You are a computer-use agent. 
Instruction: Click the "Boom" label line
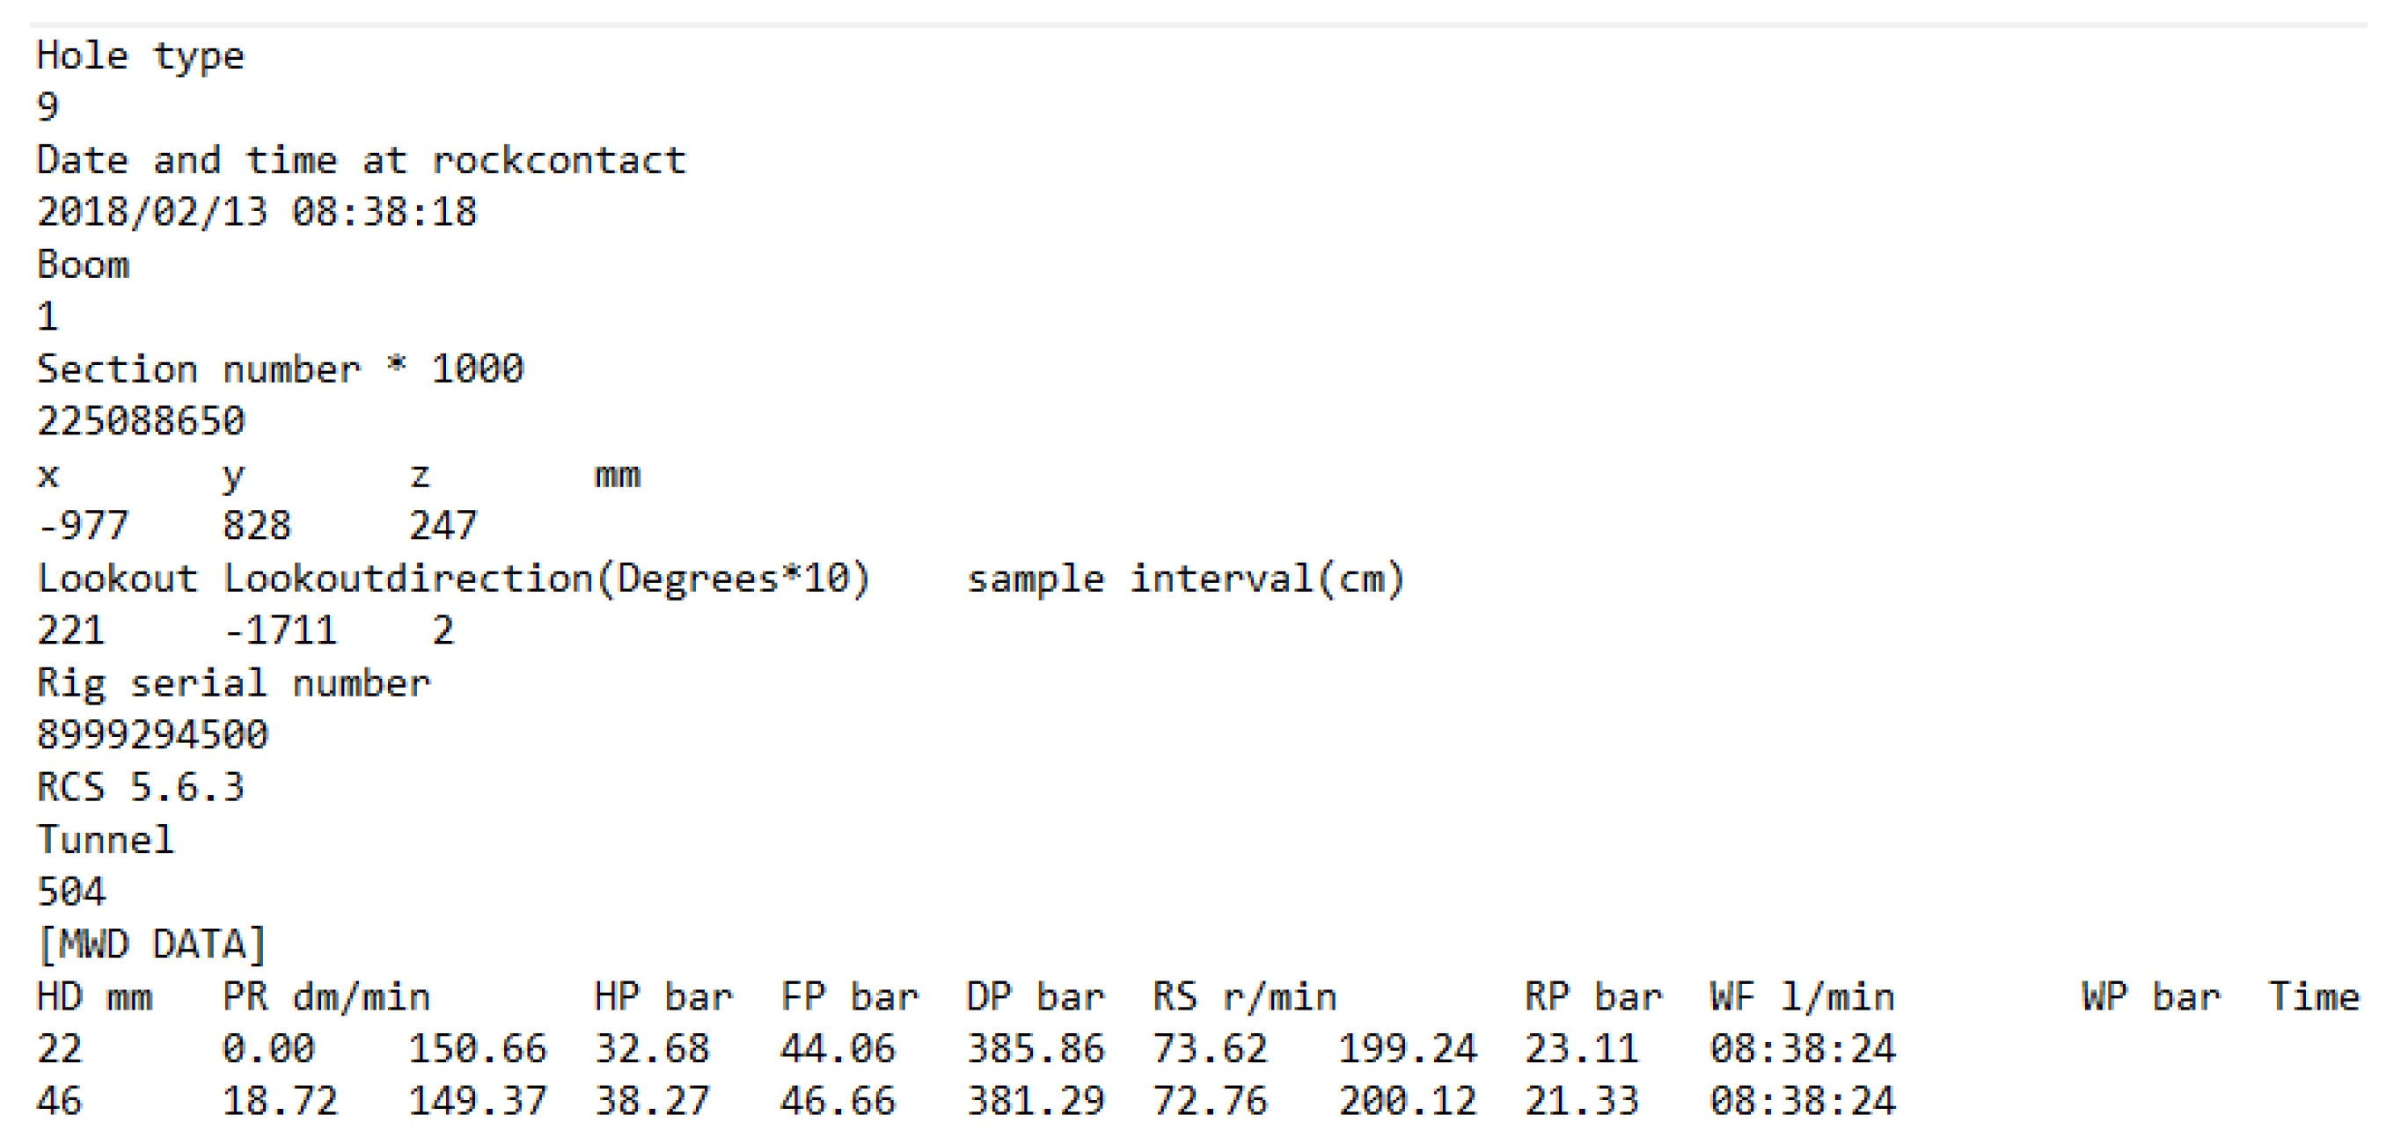[83, 266]
